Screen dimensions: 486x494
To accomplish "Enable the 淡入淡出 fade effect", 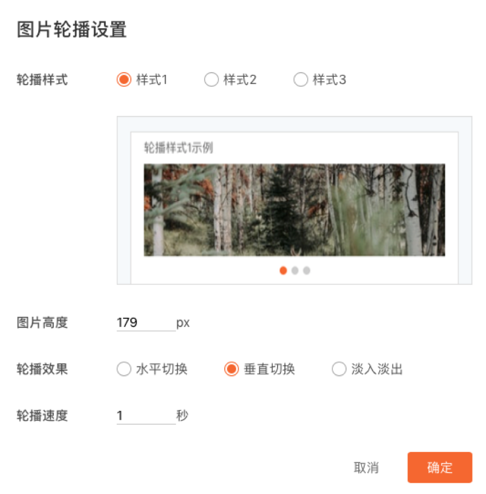I will pyautogui.click(x=339, y=369).
